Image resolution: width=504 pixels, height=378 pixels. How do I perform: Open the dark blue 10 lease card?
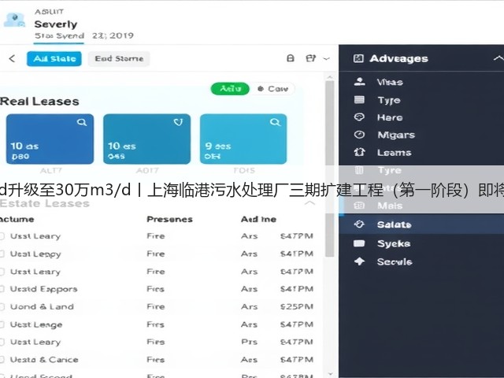(50, 139)
